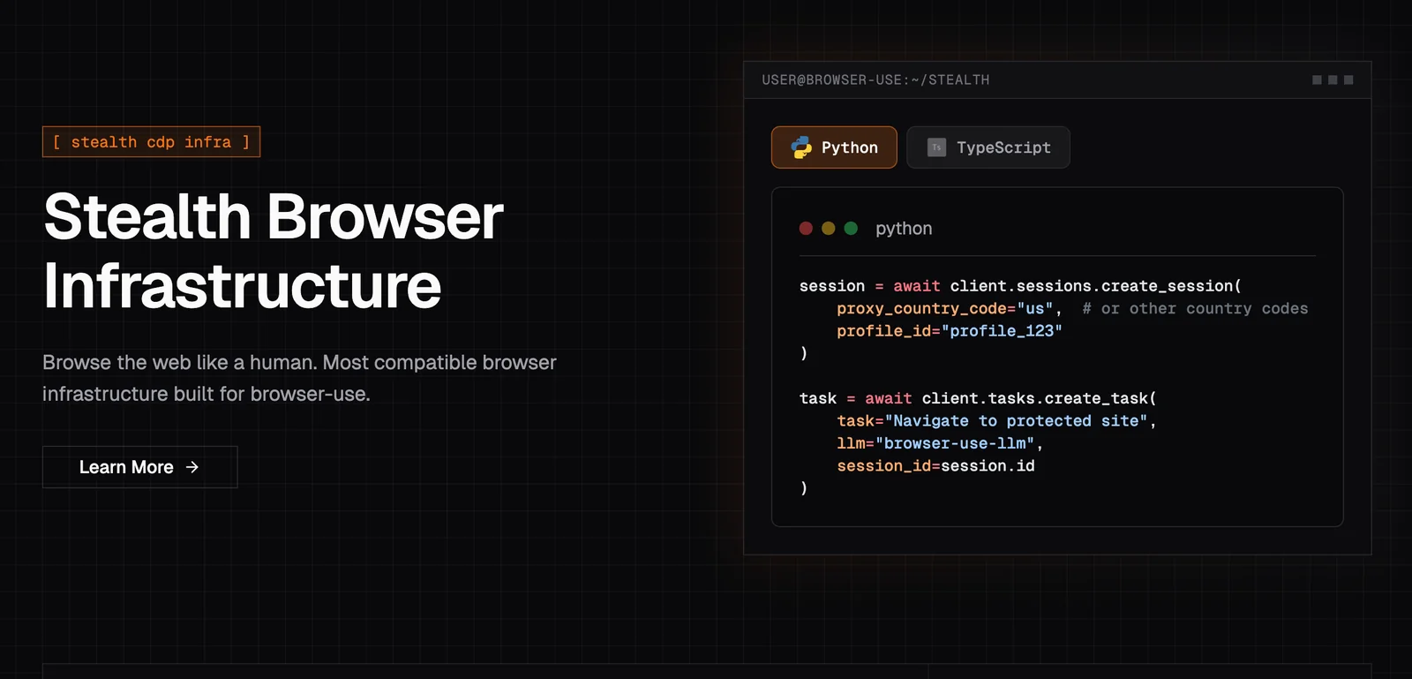Click the first square in terminal header
1412x679 pixels.
(x=1317, y=80)
